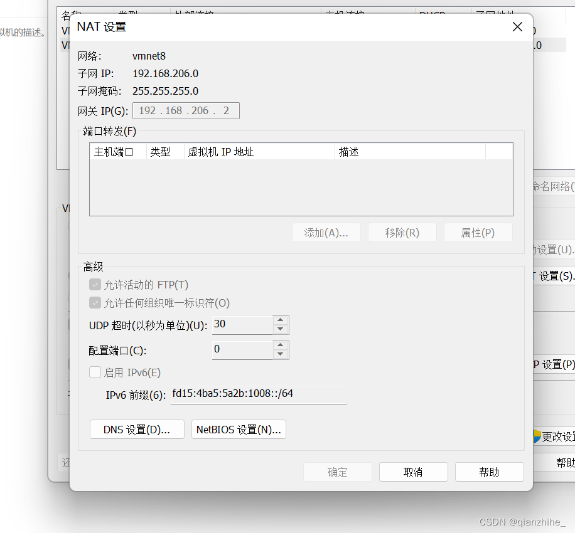The height and width of the screenshot is (533, 575).
Task: Click the 属性(P) button
Action: tap(478, 233)
